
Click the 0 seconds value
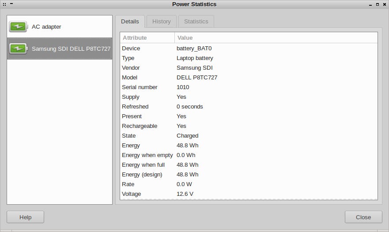click(190, 107)
